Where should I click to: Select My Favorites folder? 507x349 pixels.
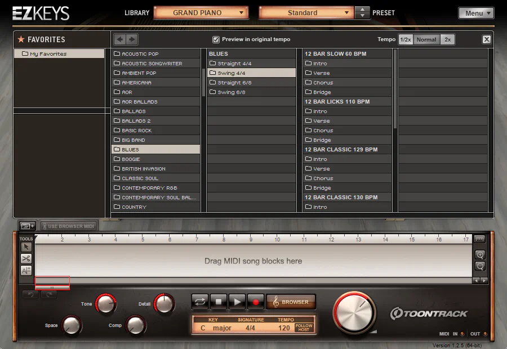tap(59, 53)
